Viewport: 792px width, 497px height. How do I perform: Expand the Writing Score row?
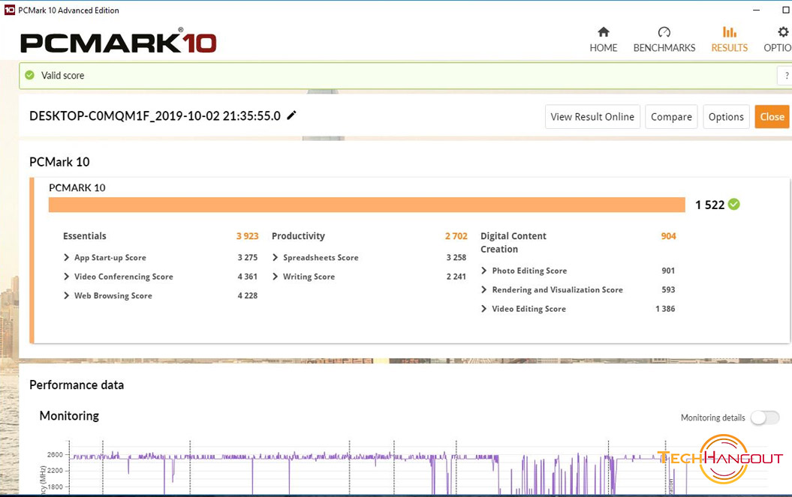tap(276, 277)
